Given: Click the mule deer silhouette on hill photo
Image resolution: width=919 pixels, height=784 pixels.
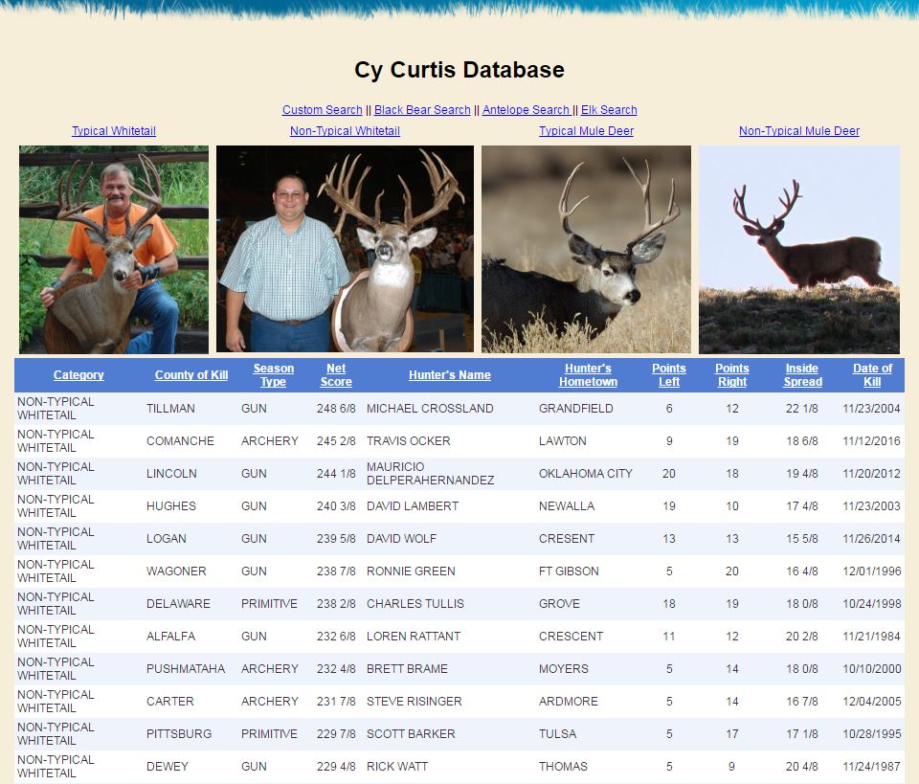Looking at the screenshot, I should [x=798, y=250].
